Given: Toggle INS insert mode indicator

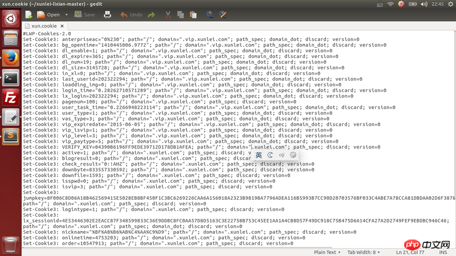Looking at the screenshot, I should click(443, 252).
